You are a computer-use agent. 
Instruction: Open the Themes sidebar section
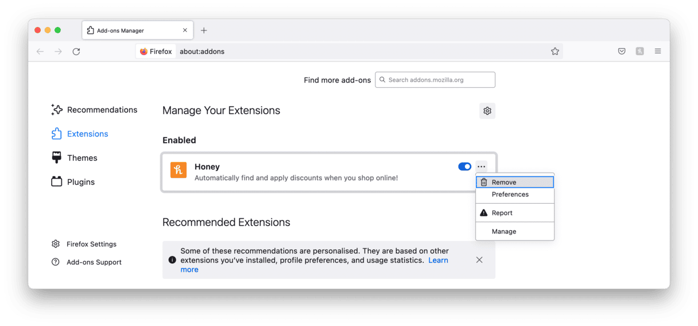pyautogui.click(x=74, y=158)
